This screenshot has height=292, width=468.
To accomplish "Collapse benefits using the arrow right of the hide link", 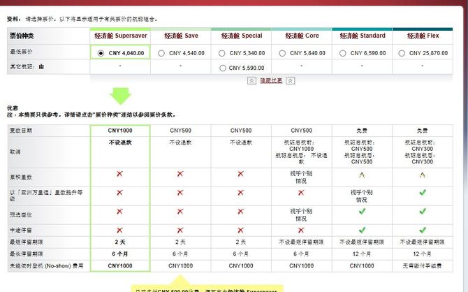I will pos(291,80).
